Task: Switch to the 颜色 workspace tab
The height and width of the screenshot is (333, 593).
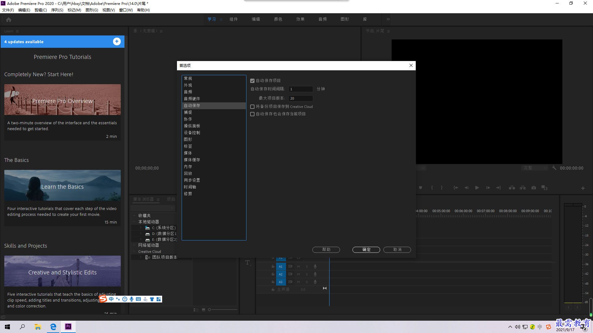Action: (278, 19)
